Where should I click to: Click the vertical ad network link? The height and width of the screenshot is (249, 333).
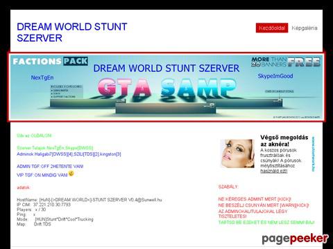pos(313,154)
